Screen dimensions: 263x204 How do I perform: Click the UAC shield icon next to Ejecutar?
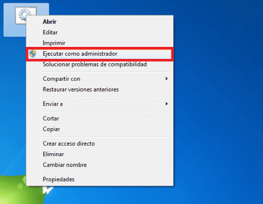tap(33, 53)
